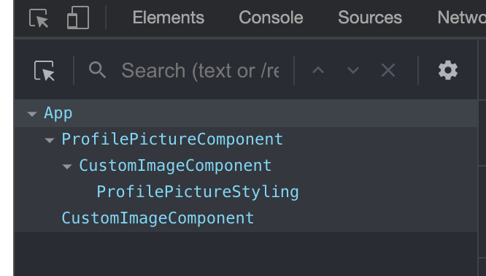Select the ProfilePictureStyling component
Viewport: 486px width, 276px height.
click(198, 192)
